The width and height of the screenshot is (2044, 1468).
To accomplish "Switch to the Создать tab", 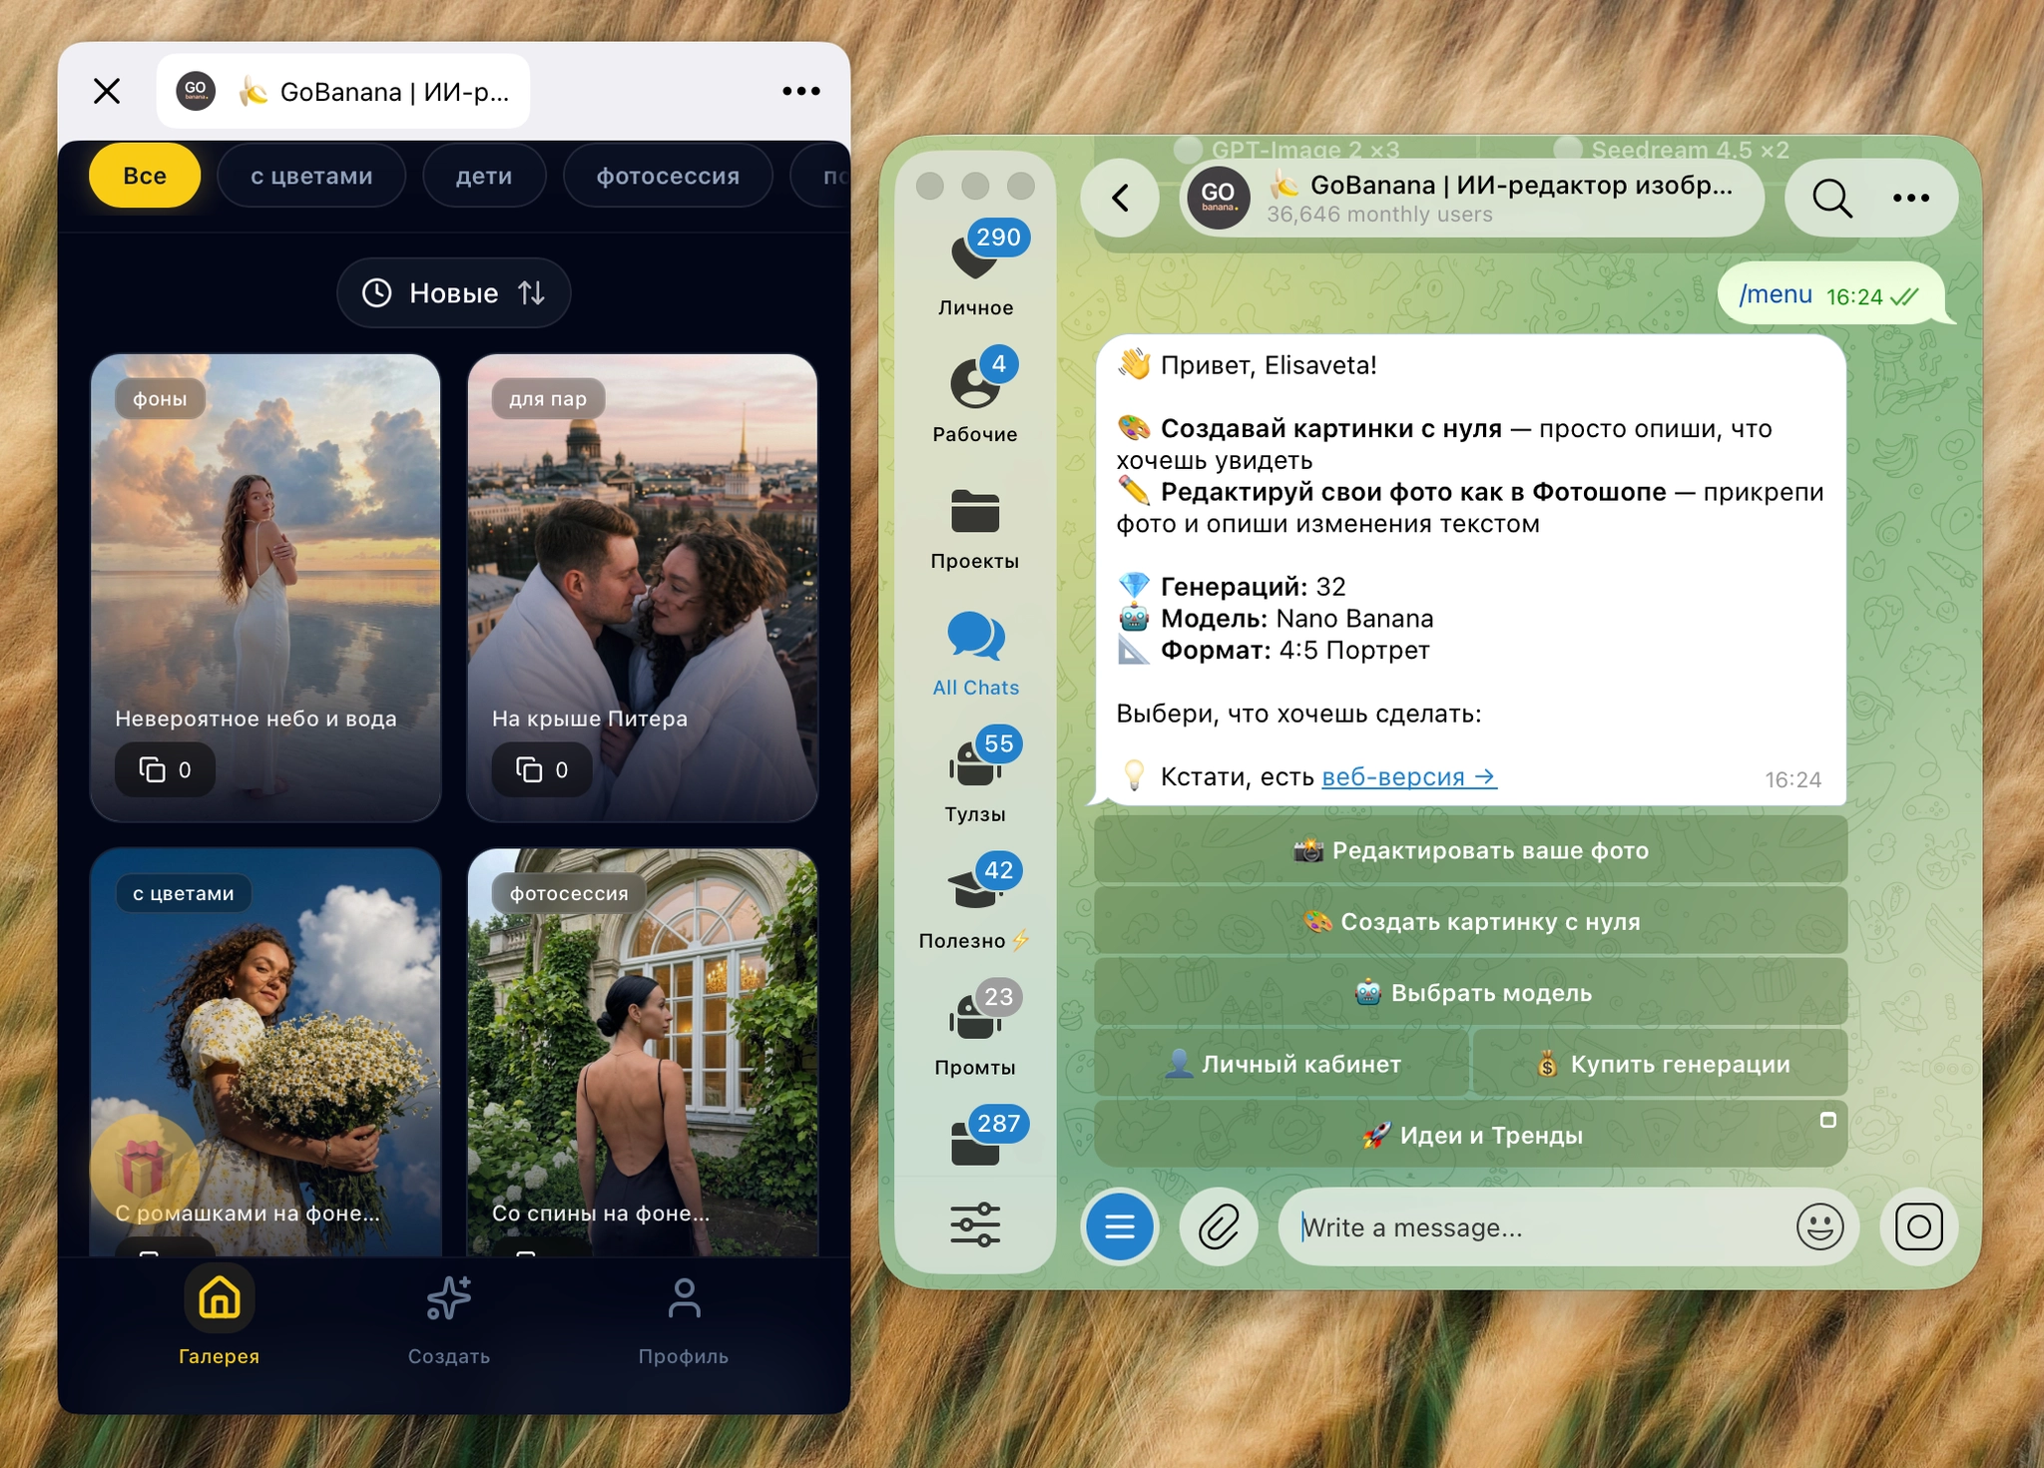I will (448, 1320).
